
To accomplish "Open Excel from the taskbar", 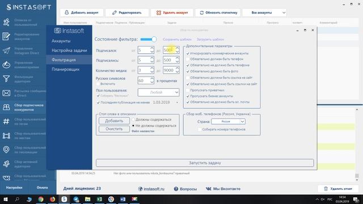I will coord(100,199).
